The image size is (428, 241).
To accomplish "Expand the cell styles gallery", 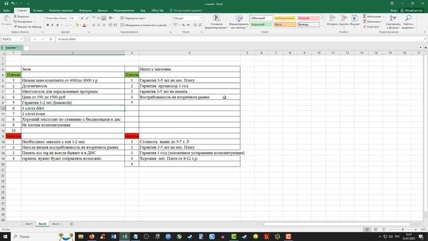I will tap(322, 26).
